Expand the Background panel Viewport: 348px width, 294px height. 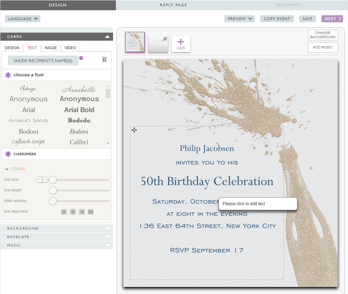pos(57,229)
